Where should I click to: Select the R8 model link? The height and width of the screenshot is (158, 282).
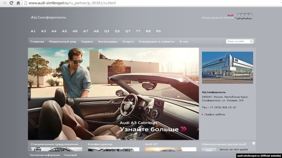[x=148, y=31]
